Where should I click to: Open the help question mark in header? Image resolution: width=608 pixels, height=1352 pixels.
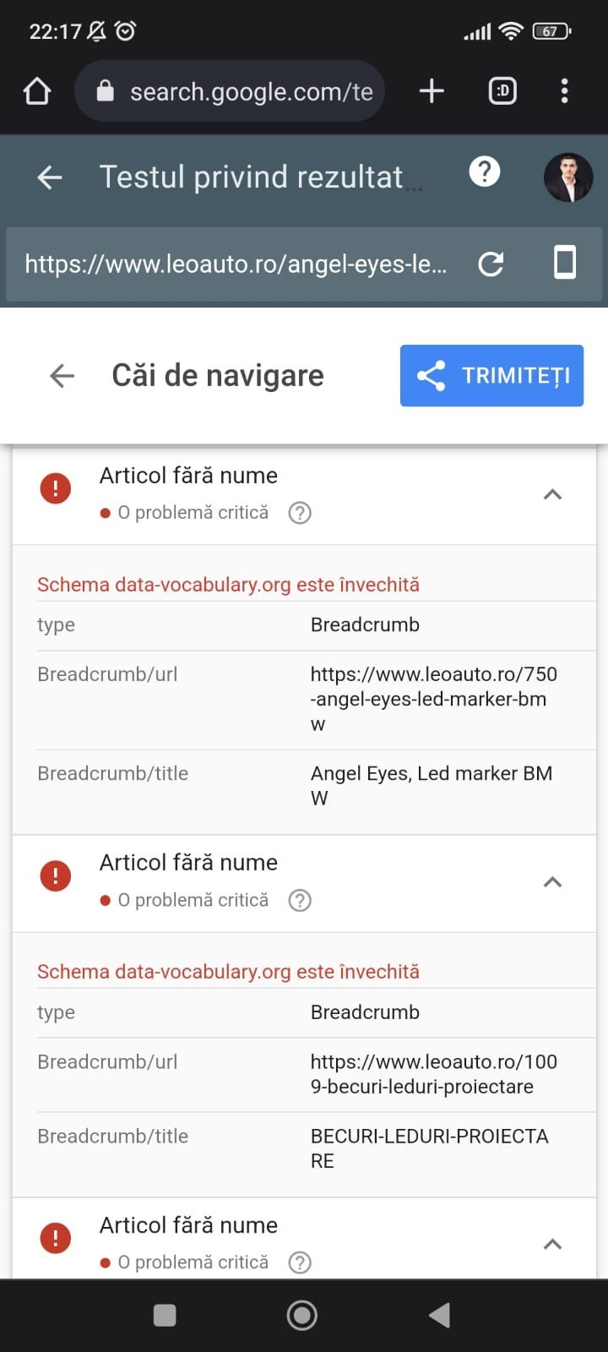click(x=485, y=172)
